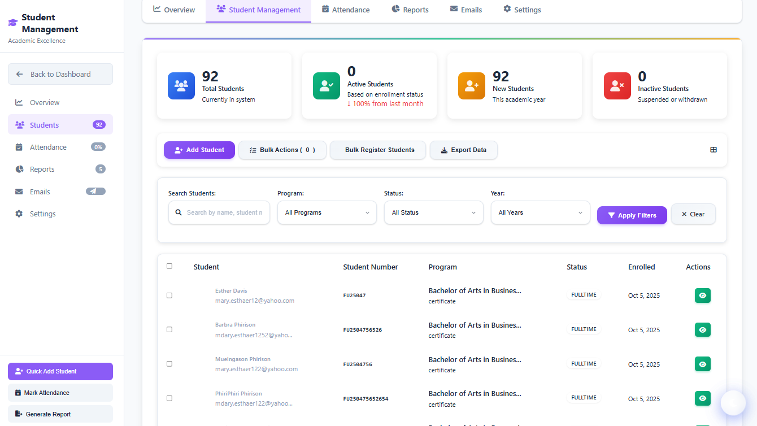Viewport: 757px width, 426px height.
Task: Expand the All Status dropdown
Action: (x=433, y=213)
